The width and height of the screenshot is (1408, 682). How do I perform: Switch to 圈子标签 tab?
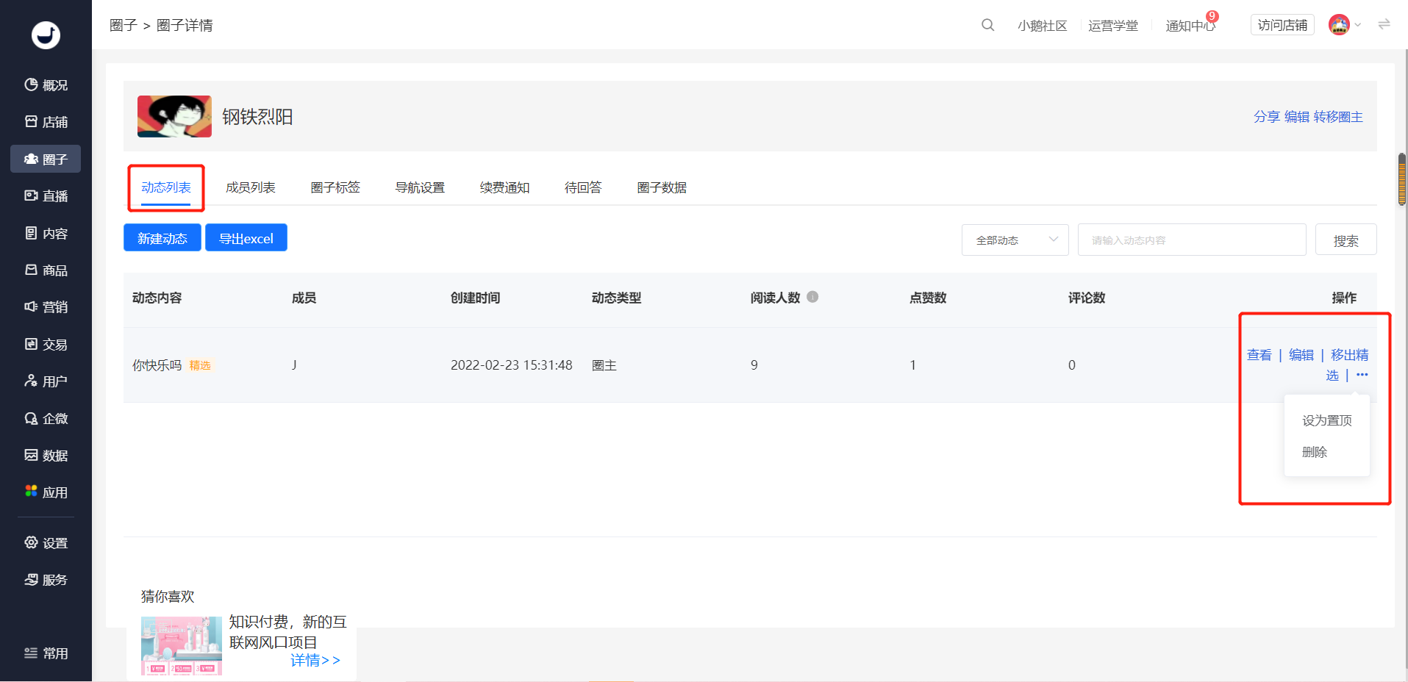click(335, 187)
